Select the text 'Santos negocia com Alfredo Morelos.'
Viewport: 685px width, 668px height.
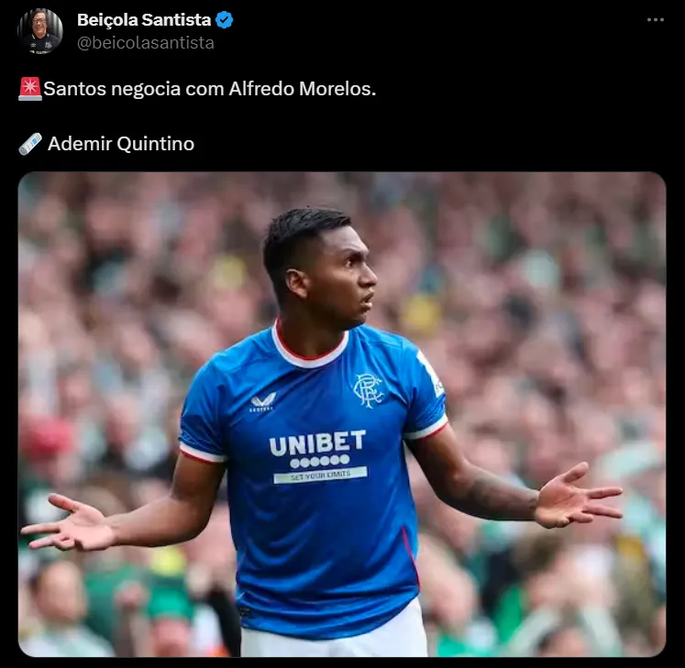pyautogui.click(x=210, y=89)
